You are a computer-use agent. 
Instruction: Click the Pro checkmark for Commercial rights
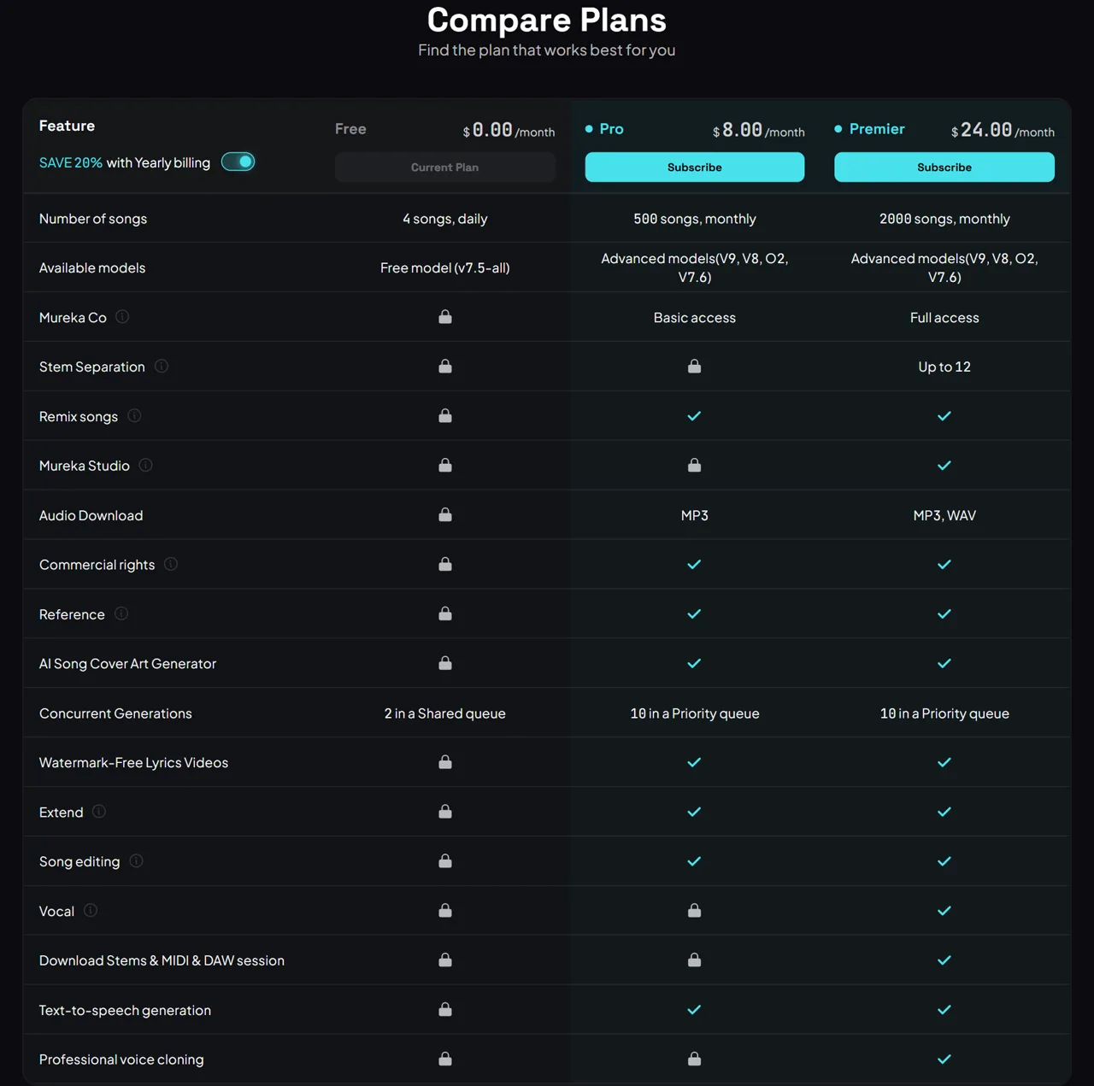694,564
